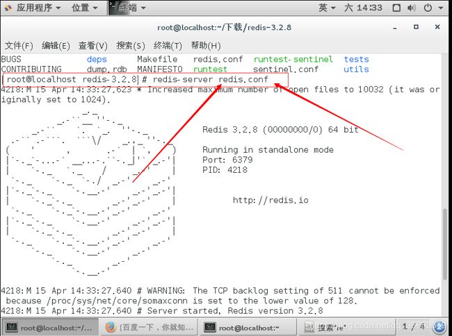Open the 查看(V) menu

tap(92, 45)
